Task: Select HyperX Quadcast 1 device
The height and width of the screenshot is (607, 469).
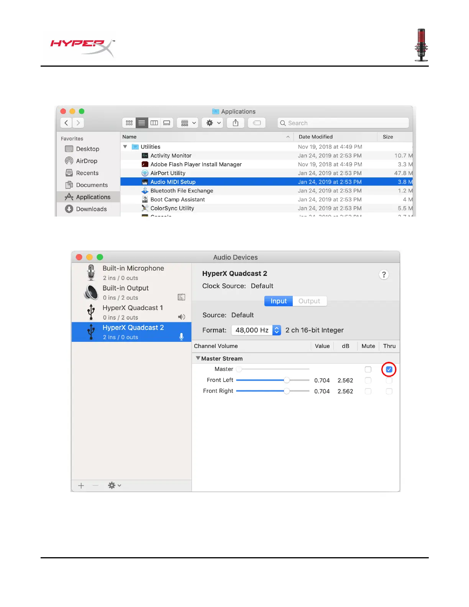Action: coord(131,312)
